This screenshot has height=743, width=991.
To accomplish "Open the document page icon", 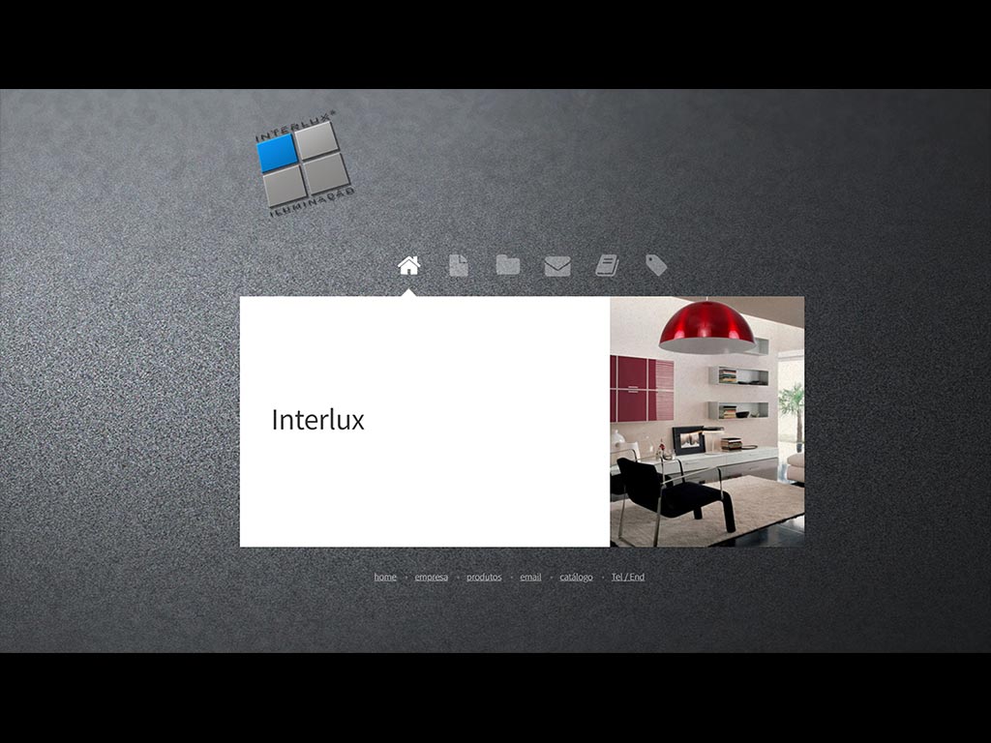I will [459, 265].
